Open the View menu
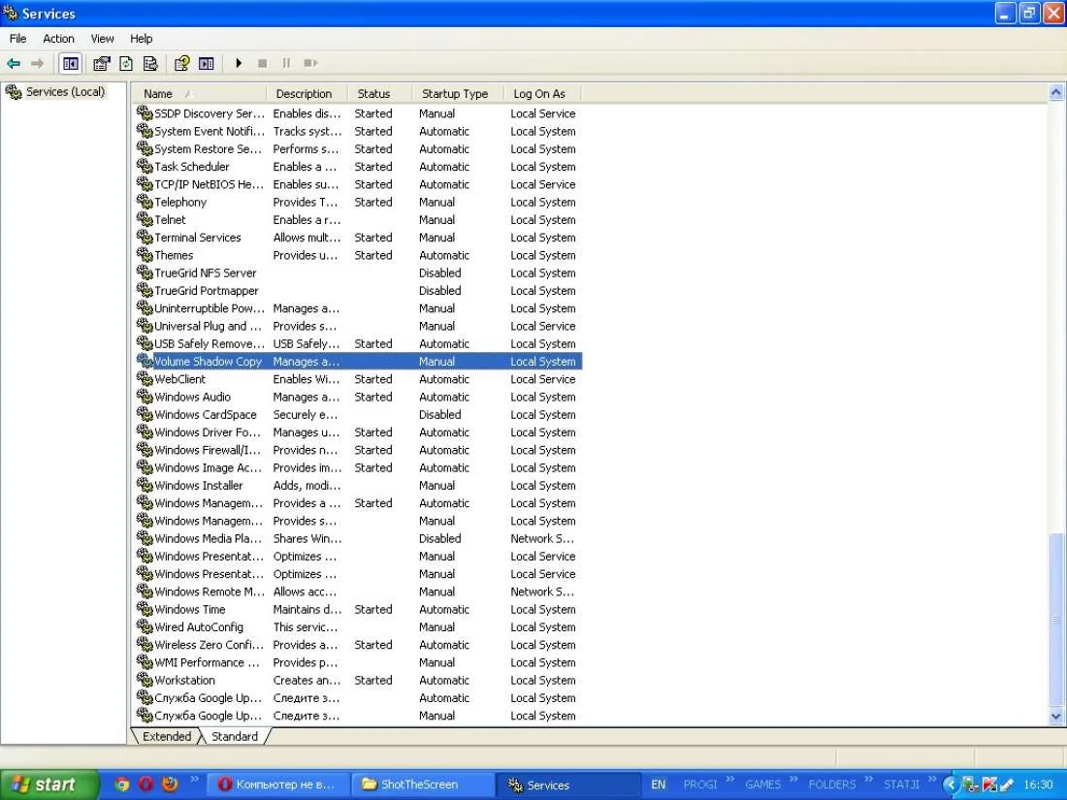 click(102, 39)
